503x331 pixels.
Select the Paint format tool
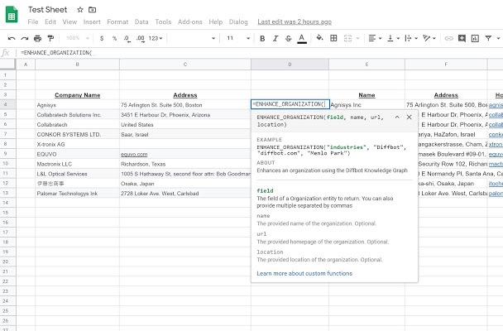(50, 39)
